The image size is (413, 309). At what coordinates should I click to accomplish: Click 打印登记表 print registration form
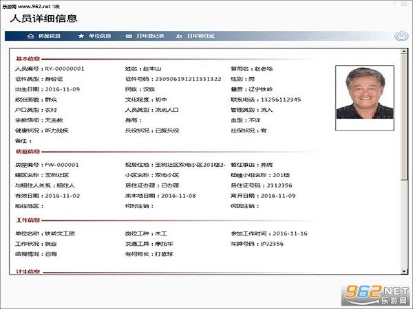[x=145, y=36]
